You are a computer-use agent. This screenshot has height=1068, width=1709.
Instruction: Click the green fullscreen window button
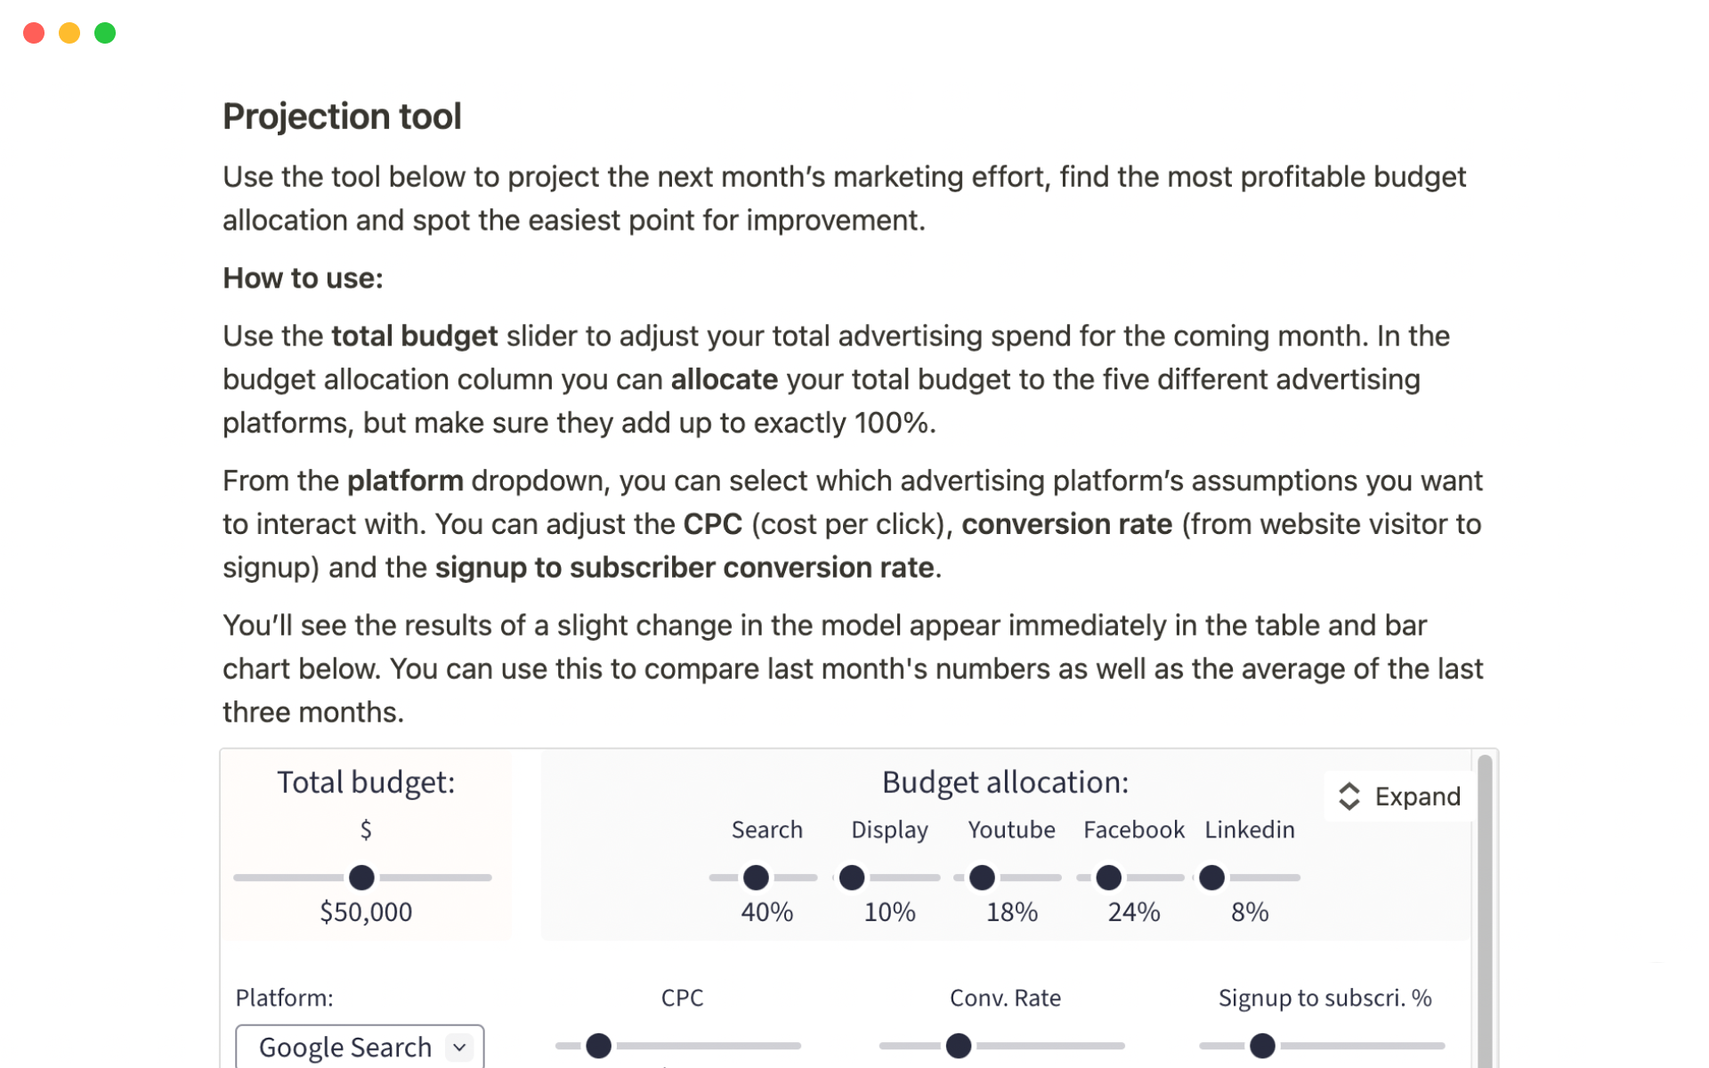tap(105, 33)
